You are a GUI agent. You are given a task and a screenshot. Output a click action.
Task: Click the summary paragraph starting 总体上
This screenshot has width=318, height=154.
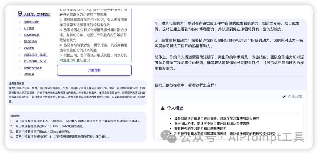pos(229,63)
